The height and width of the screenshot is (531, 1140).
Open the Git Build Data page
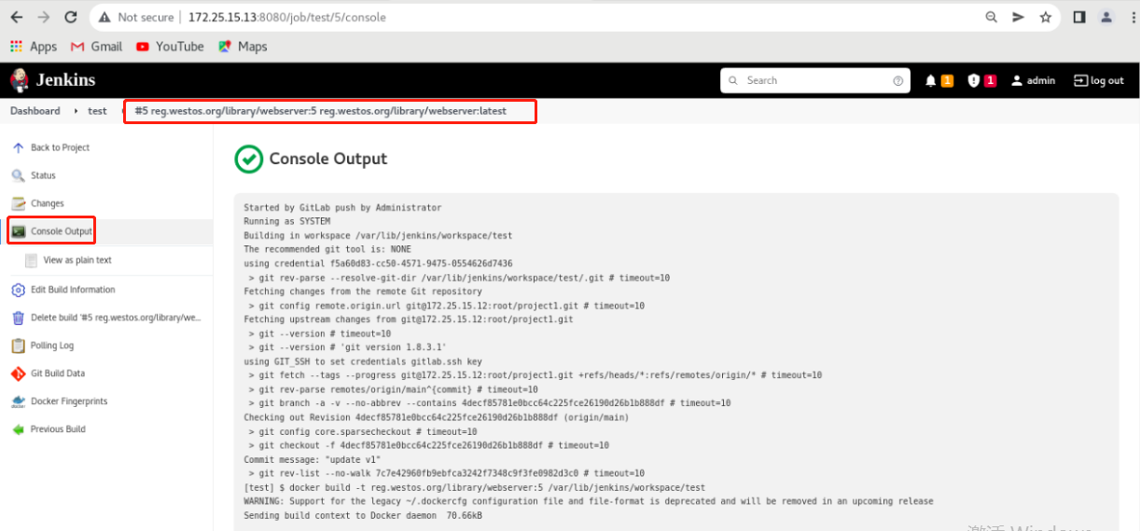(58, 373)
